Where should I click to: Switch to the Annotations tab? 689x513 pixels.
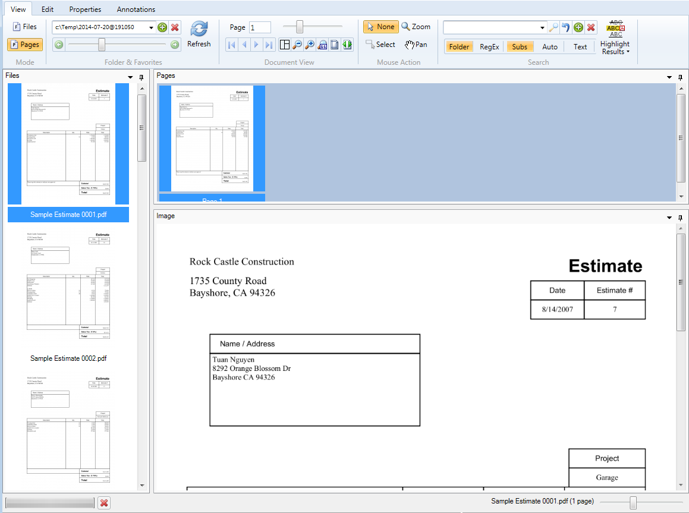(136, 9)
